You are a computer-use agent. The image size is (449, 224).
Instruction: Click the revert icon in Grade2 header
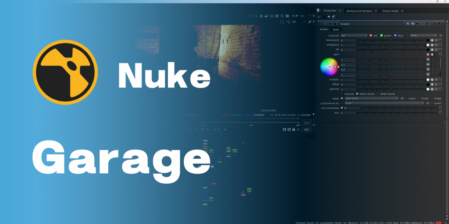coord(427,24)
